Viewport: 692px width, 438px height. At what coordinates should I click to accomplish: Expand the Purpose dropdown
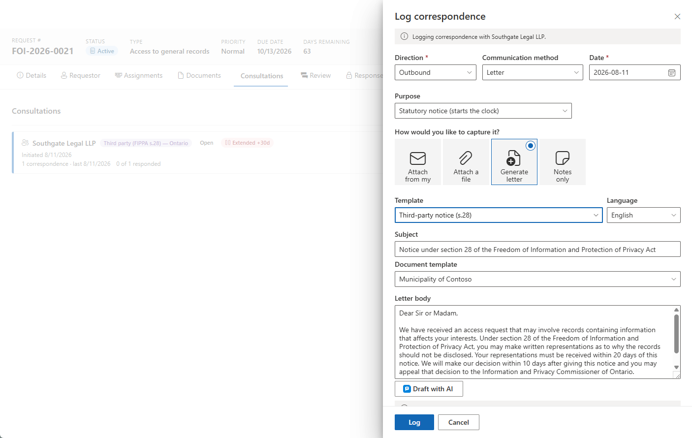point(483,111)
